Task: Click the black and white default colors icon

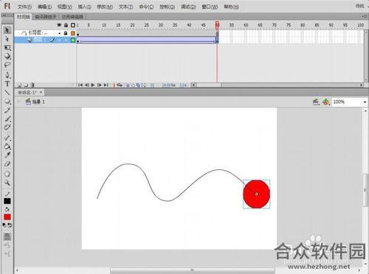Action: [4, 225]
